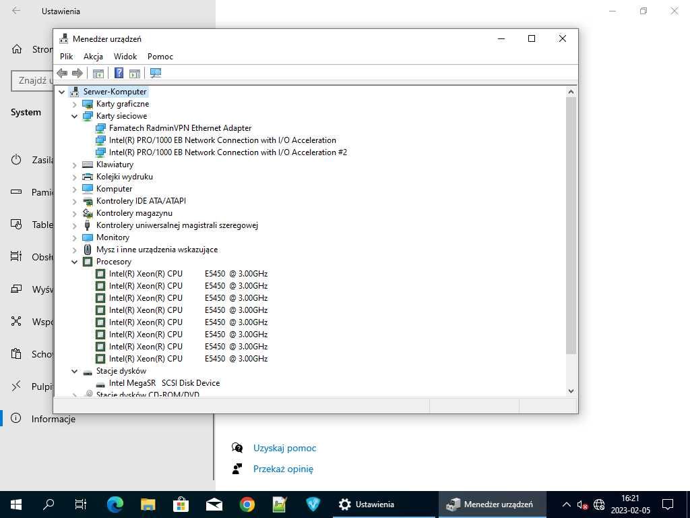
Task: Open the Akcja menu
Action: coord(93,57)
